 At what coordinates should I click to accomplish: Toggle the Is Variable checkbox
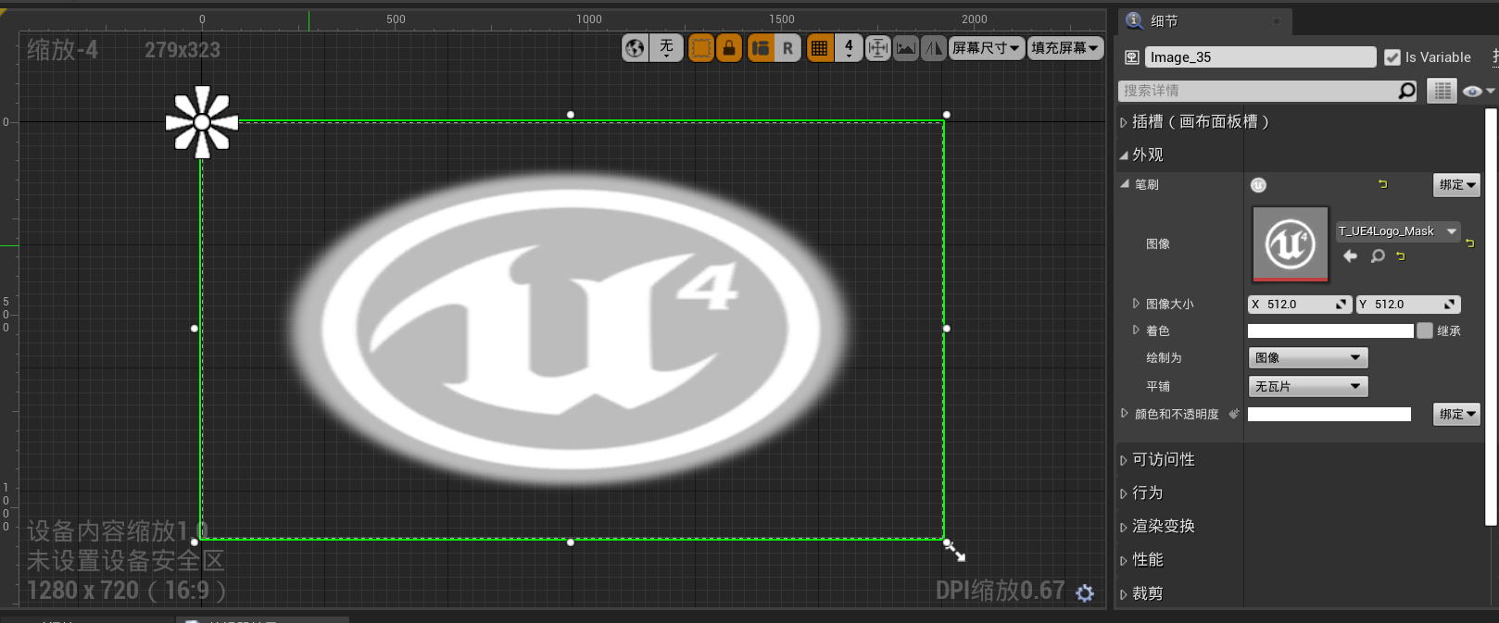point(1392,57)
